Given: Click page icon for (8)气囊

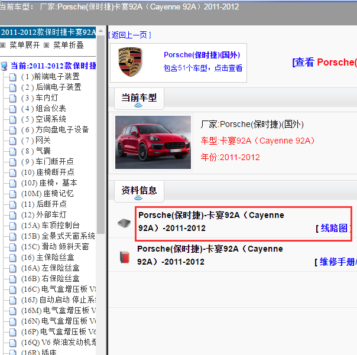Looking at the screenshot, I should pos(13,151).
